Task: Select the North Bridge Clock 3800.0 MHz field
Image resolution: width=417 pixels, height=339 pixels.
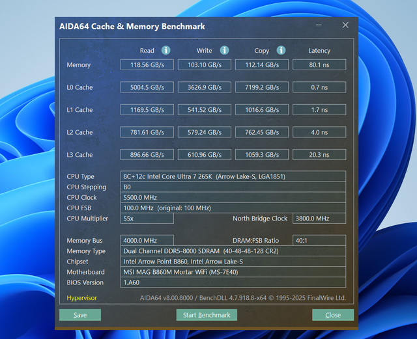Action: (x=319, y=219)
